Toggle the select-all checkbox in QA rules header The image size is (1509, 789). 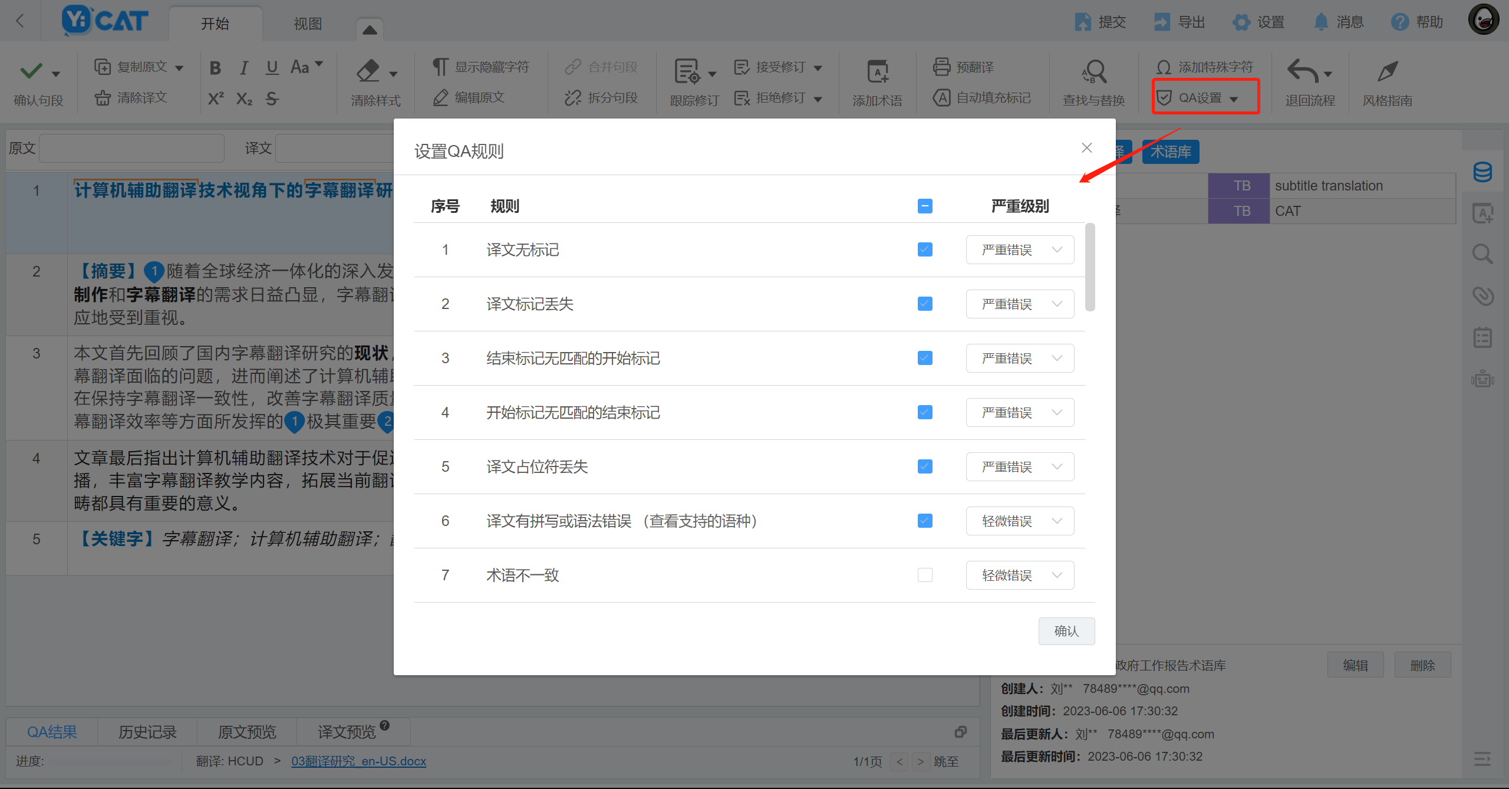(924, 206)
